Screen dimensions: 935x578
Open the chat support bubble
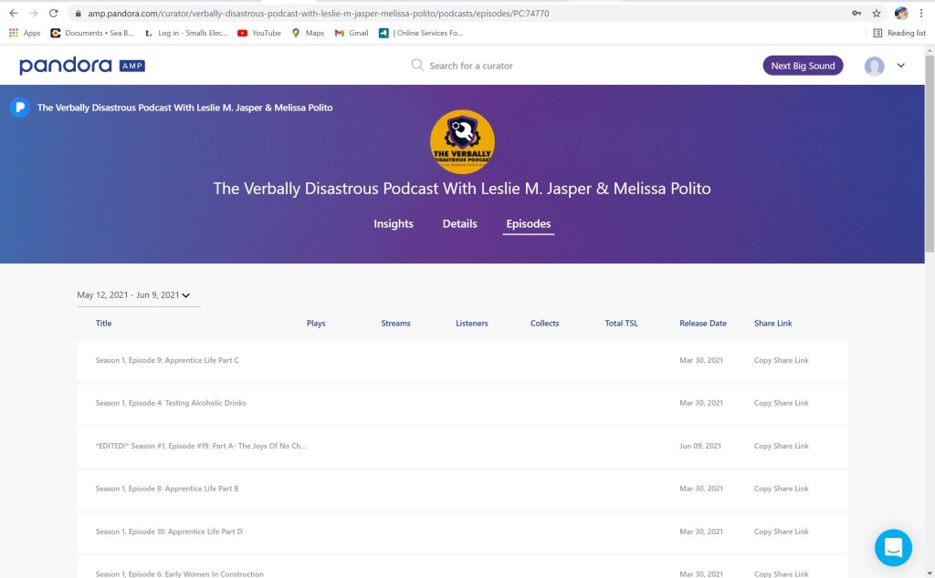coord(892,547)
